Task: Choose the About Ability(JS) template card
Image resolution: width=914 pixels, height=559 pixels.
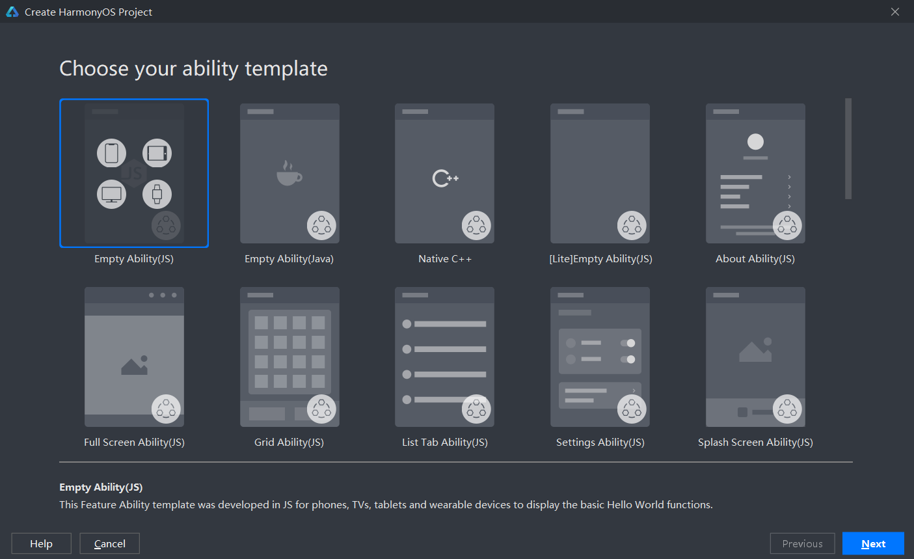Action: pos(755,173)
